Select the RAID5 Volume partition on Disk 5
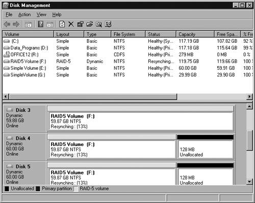The width and height of the screenshot is (255, 203). click(x=112, y=177)
